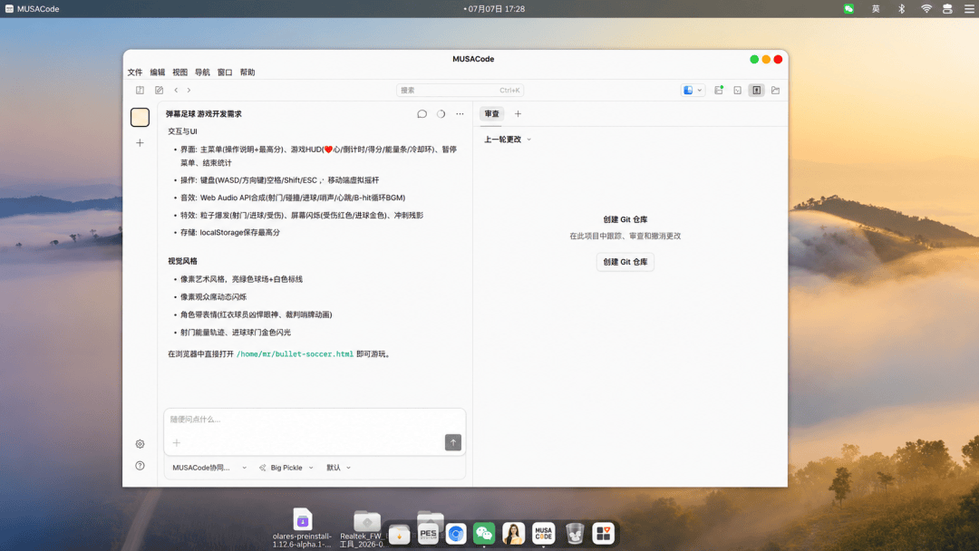979x551 pixels.
Task: Expand the 上一轮更改 dropdown
Action: (x=507, y=140)
